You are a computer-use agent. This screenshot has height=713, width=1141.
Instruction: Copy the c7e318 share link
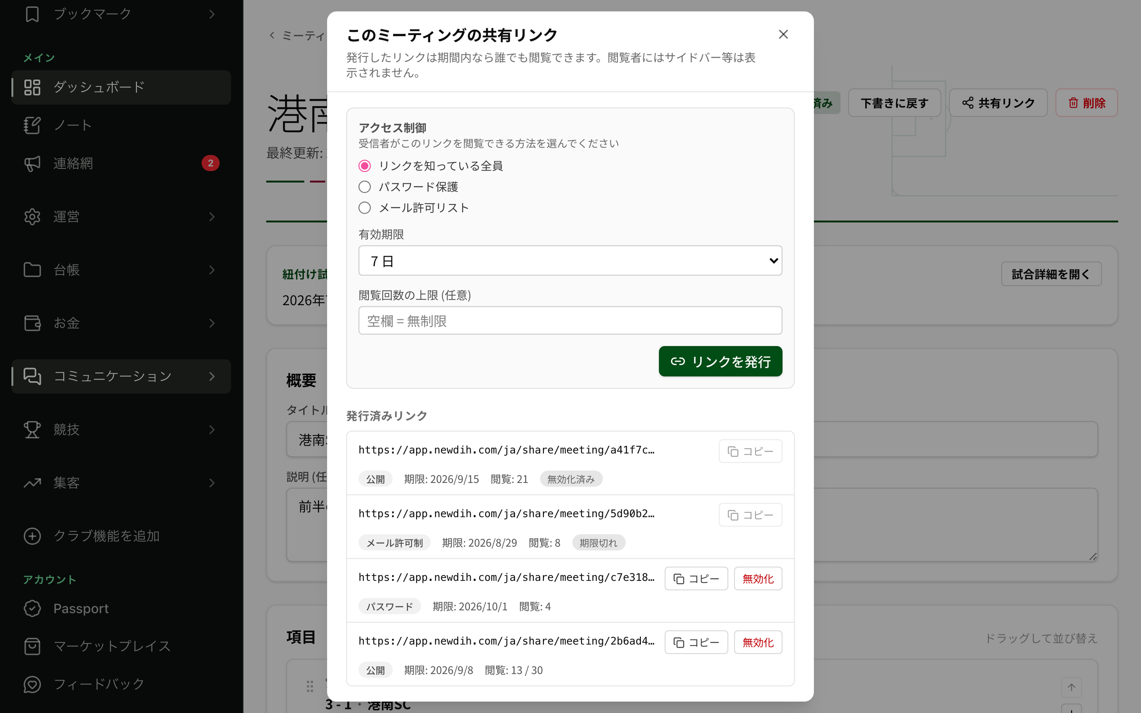click(696, 578)
